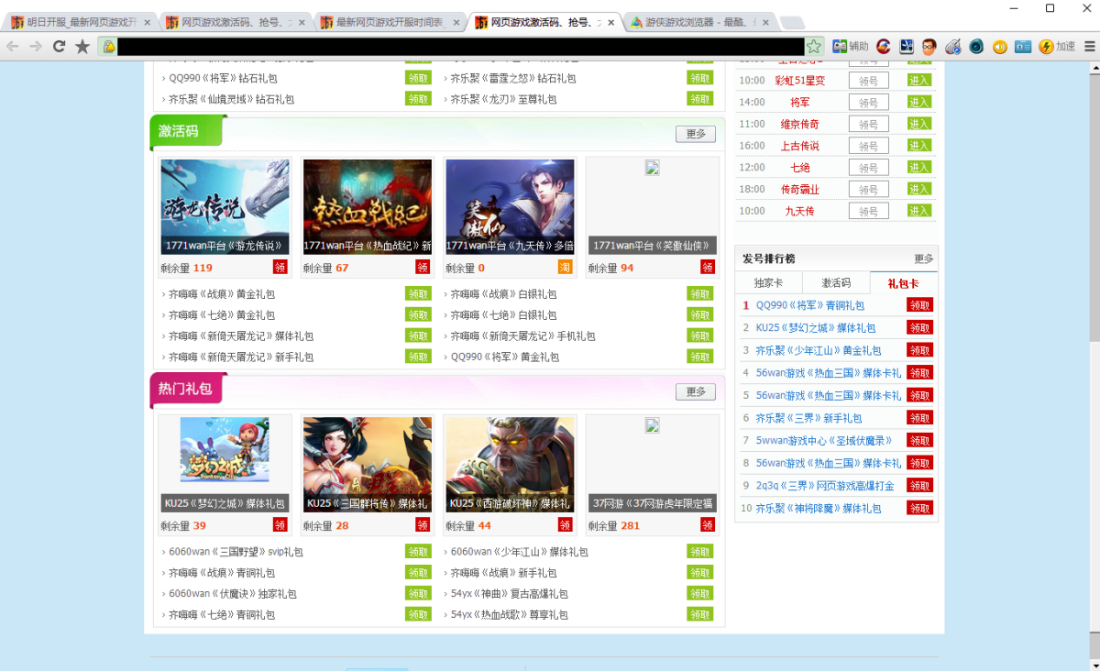Click 更多 button in 热门礼包 section
The image size is (1100, 671).
click(695, 391)
